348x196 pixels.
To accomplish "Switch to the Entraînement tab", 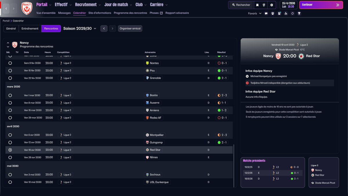I will coord(30,28).
